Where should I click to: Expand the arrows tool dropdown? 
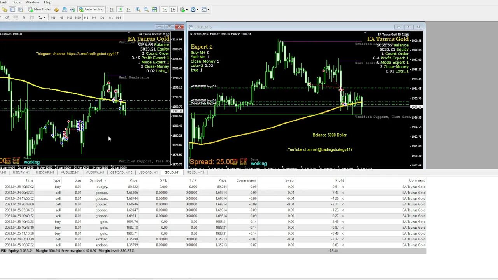[44, 17]
